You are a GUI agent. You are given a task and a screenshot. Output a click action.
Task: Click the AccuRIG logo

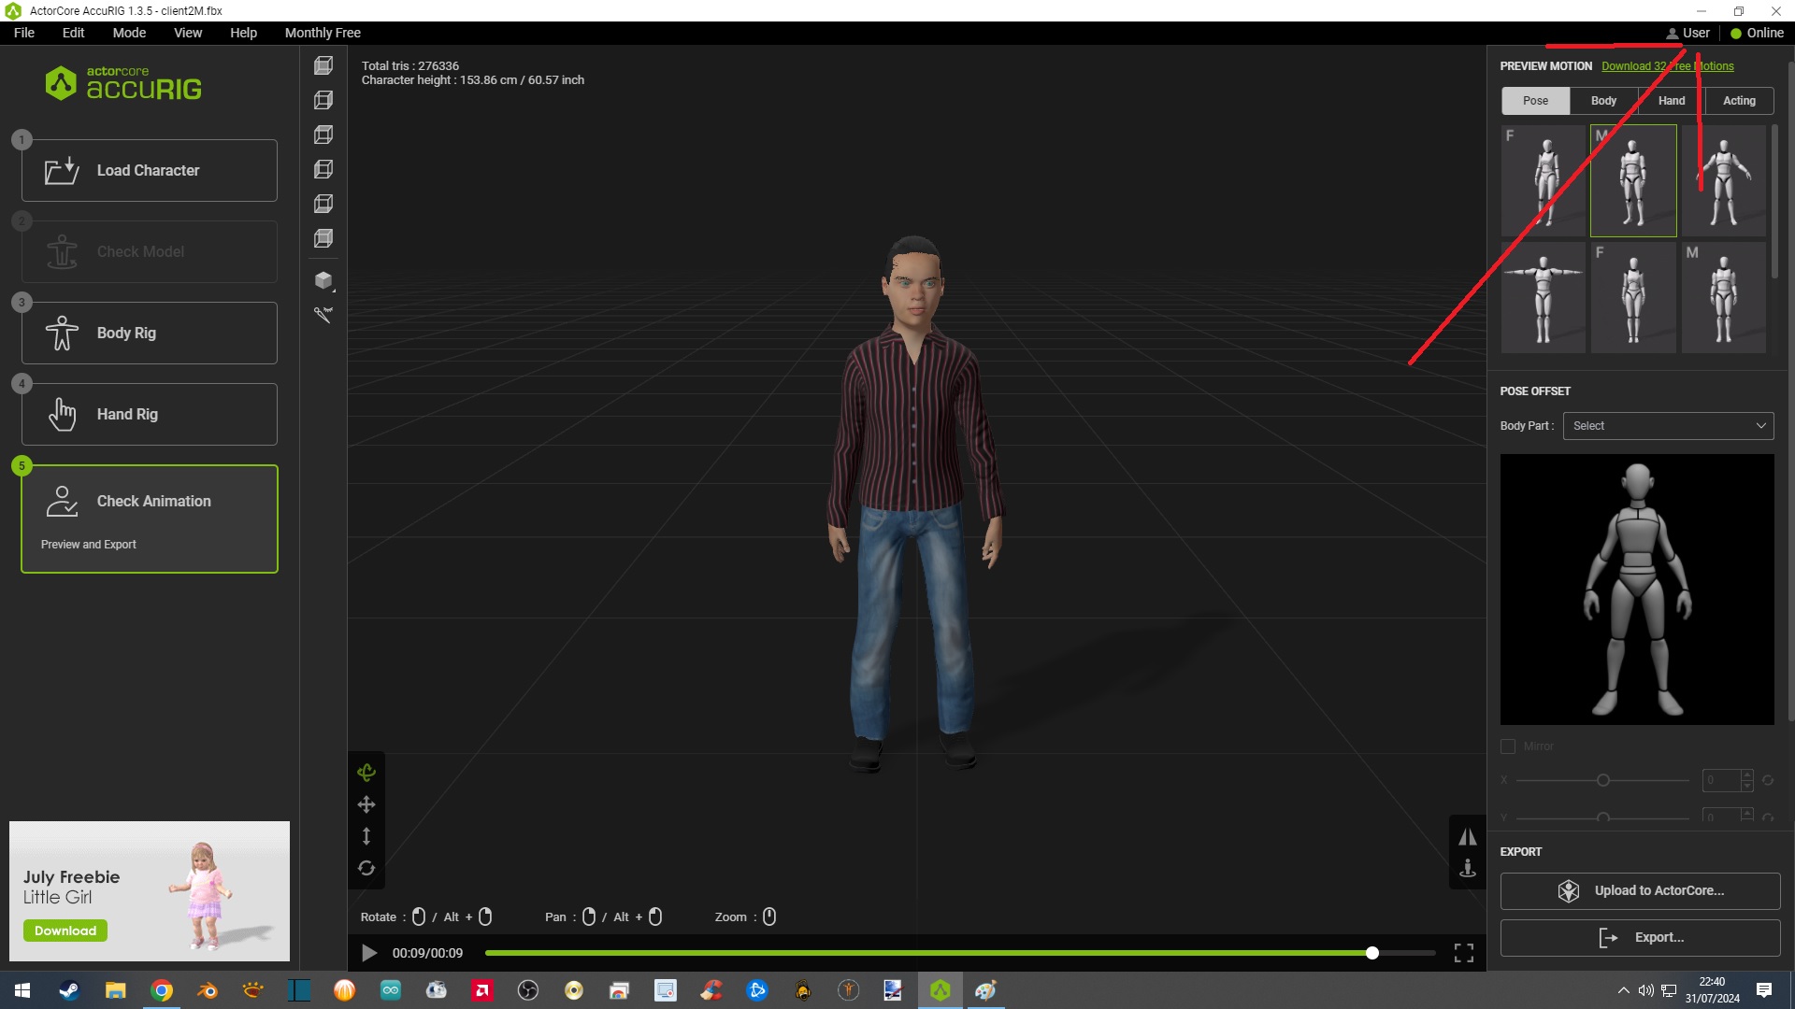click(x=123, y=83)
